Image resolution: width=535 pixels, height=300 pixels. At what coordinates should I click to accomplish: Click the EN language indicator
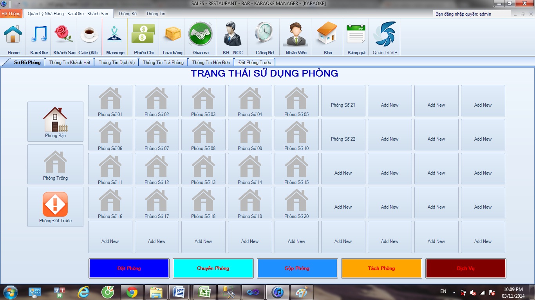click(x=443, y=291)
